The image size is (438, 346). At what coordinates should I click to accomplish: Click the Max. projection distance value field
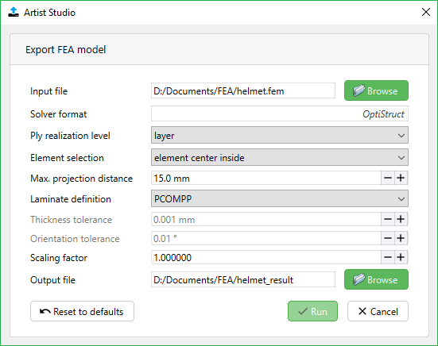[x=266, y=178]
